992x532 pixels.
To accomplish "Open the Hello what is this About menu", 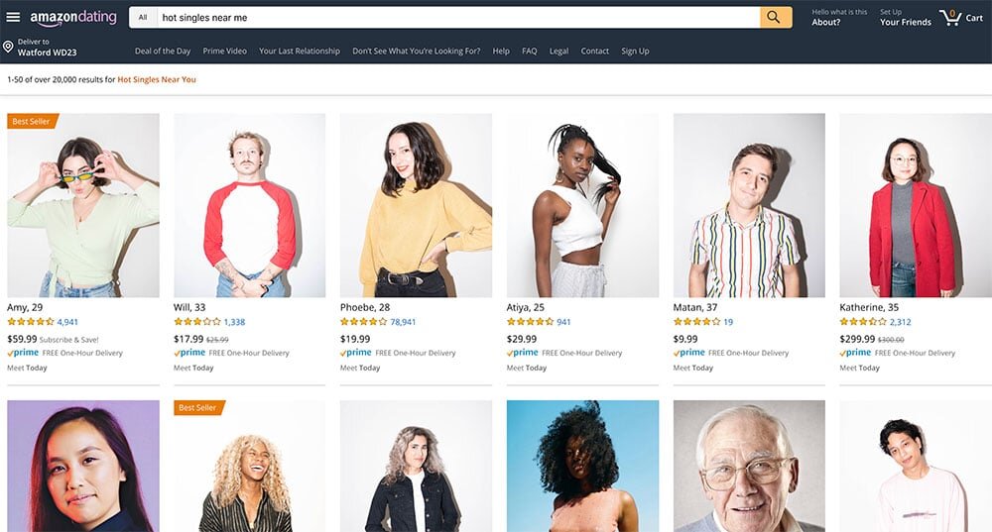I will 839,17.
